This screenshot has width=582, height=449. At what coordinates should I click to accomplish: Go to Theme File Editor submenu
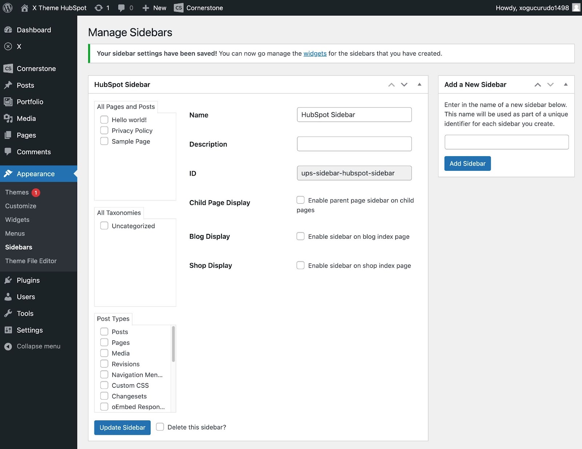tap(31, 261)
